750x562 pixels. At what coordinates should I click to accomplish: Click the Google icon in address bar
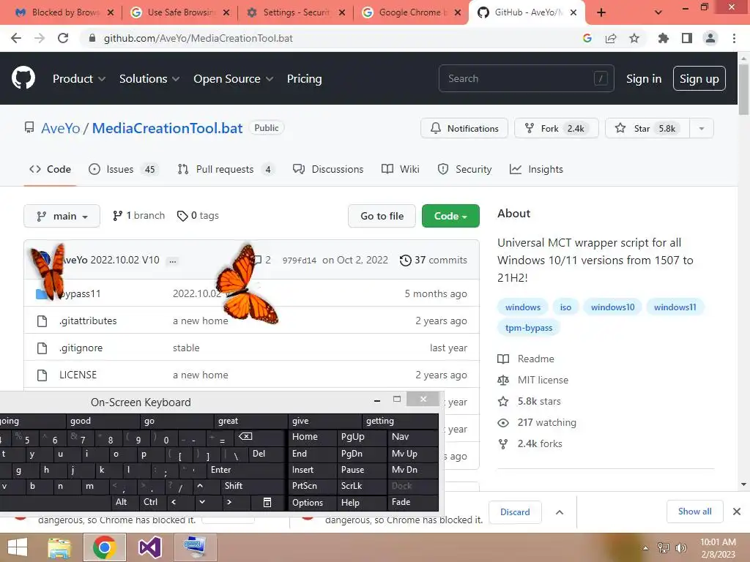[587, 38]
